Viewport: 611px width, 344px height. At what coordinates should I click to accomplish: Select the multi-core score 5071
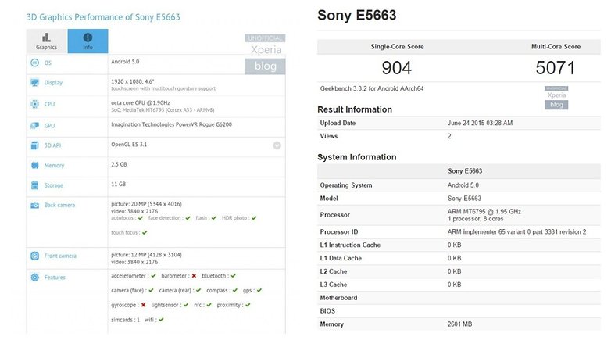[556, 68]
